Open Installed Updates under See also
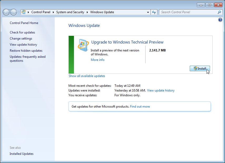Viewport: 225px width, 163px height. tap(22, 154)
